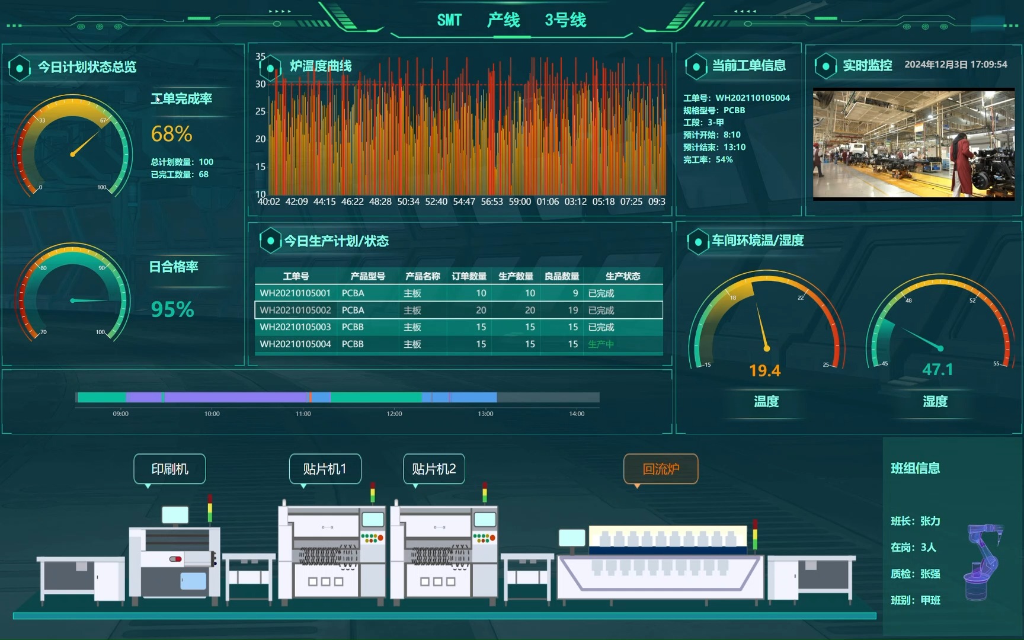Viewport: 1024px width, 640px height.
Task: Click the signal tower light on the reflow oven
Action: 755,535
